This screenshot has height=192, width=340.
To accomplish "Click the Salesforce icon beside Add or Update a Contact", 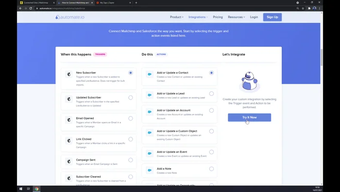I will click(150, 74).
